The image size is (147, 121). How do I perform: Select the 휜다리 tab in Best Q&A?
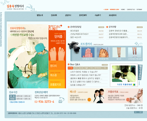(76, 68)
